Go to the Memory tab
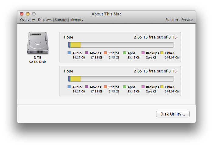 [77, 20]
